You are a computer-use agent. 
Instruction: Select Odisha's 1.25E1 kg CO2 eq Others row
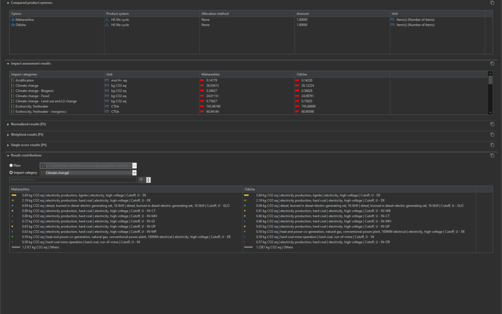359,247
